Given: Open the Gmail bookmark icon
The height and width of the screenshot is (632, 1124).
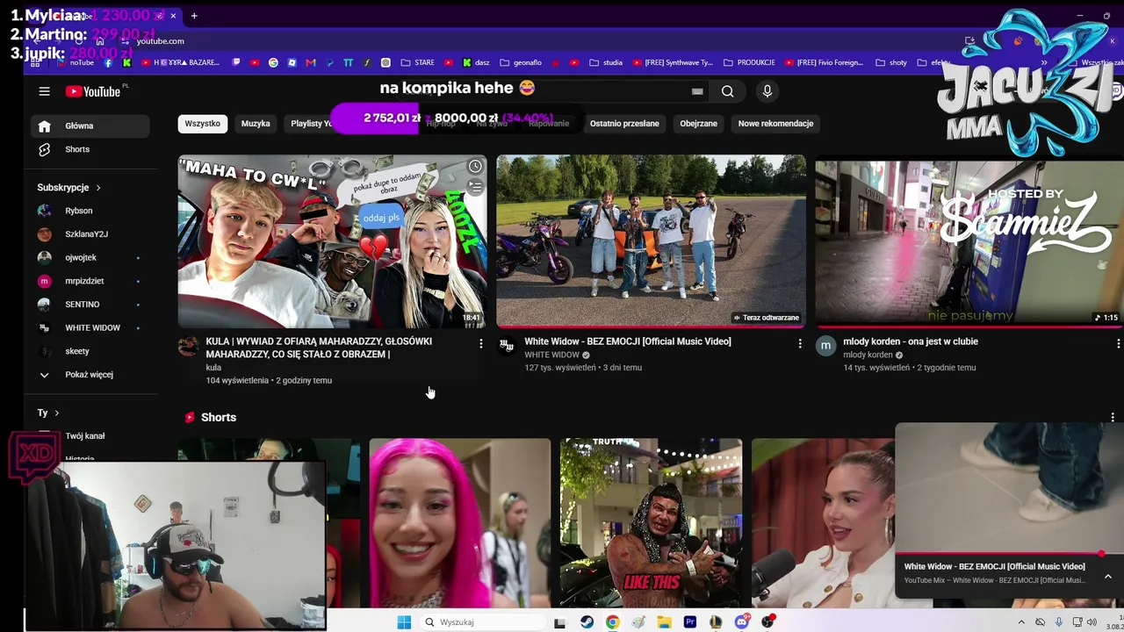Looking at the screenshot, I should [311, 62].
